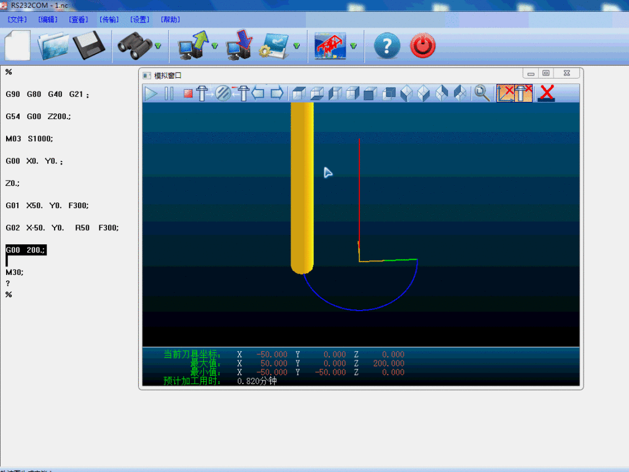Viewport: 629px width, 472px height.
Task: Expand the dropdown arrow next to binoculars
Action: [x=158, y=46]
